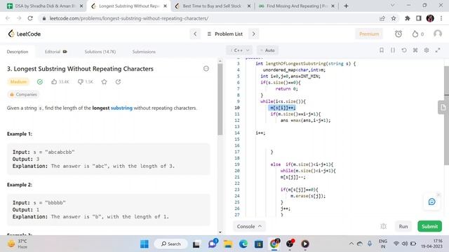This screenshot has width=449, height=252.
Task: Click the highlighted m[s[i]]++ code line
Action: pyautogui.click(x=283, y=108)
